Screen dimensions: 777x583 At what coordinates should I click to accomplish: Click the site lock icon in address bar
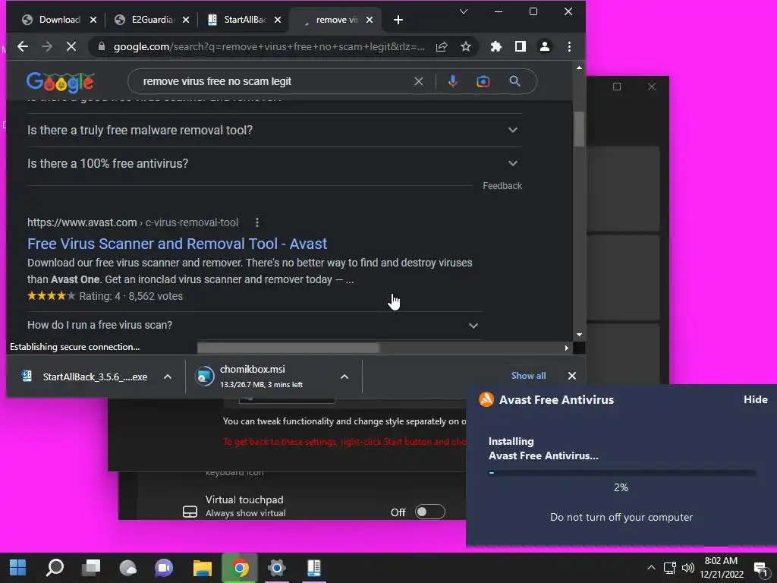(102, 46)
